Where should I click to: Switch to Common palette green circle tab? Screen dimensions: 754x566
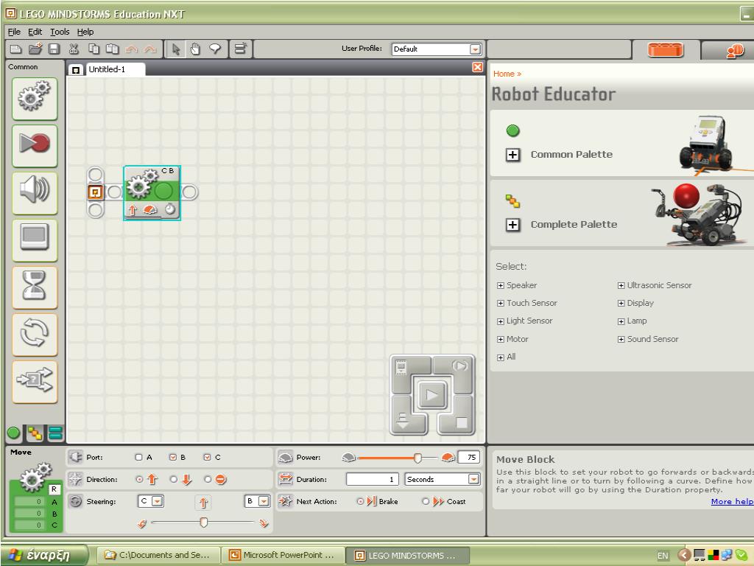13,433
